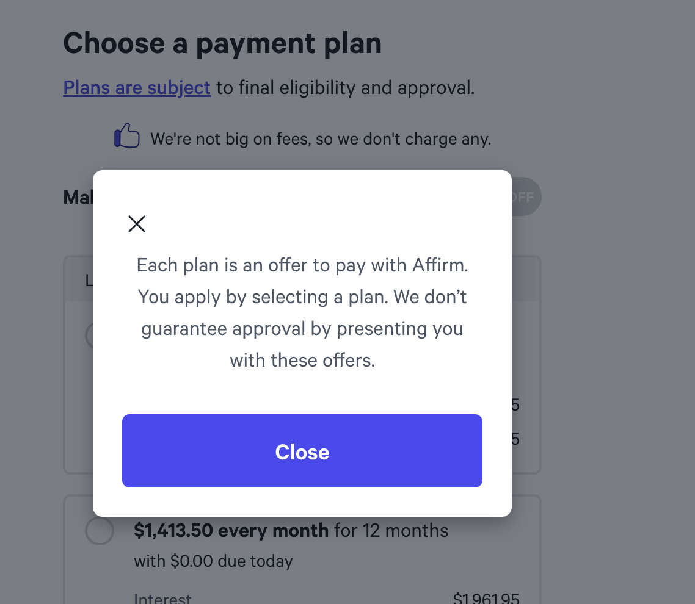Viewport: 695px width, 604px height.
Task: Click the "We're not big on fees" message
Action: point(321,139)
